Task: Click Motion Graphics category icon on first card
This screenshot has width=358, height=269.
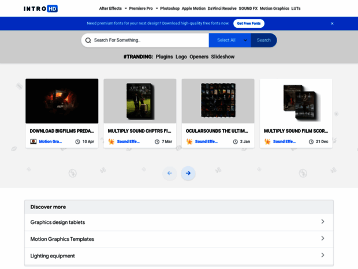Action: pos(33,141)
